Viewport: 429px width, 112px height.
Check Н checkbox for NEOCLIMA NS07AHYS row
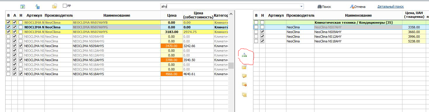pyautogui.click(x=20, y=32)
